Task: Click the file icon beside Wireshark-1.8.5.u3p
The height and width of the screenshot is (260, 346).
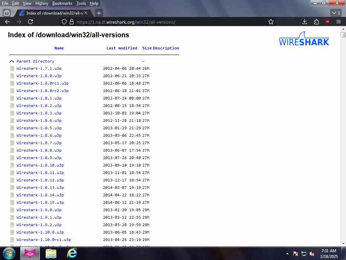Action: [x=12, y=128]
